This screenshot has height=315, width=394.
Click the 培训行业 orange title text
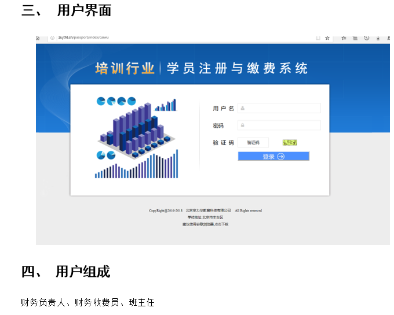pos(125,68)
